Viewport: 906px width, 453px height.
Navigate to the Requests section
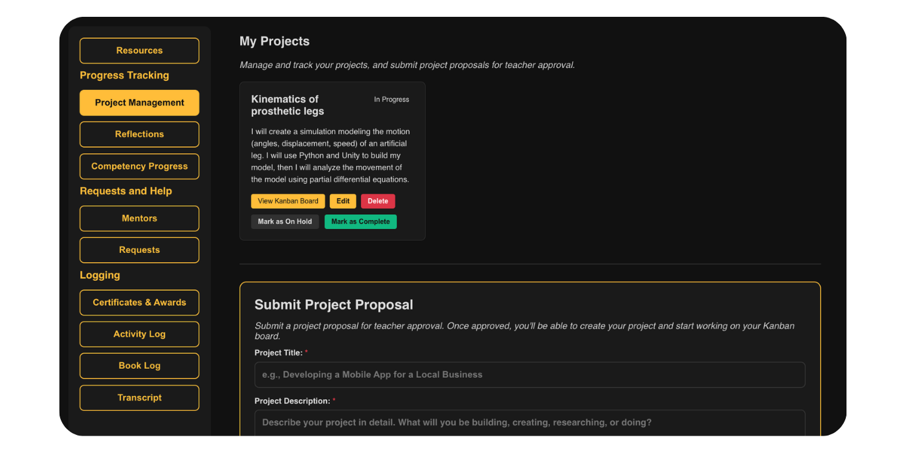[138, 250]
